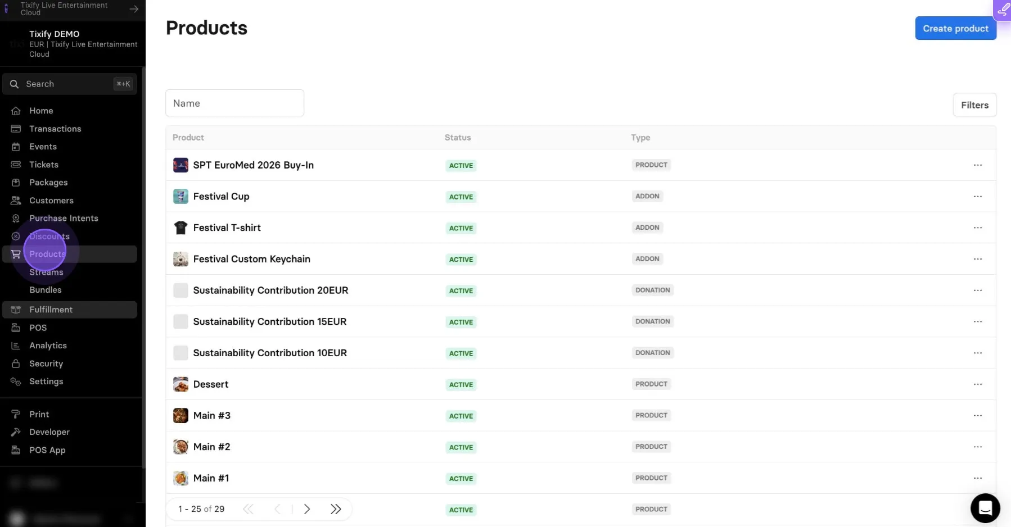Click the Festival T-shirt product thumbnail
This screenshot has height=527, width=1011.
click(x=180, y=228)
